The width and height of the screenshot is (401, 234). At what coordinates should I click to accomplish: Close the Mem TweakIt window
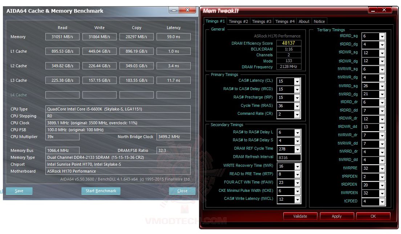coord(384,10)
